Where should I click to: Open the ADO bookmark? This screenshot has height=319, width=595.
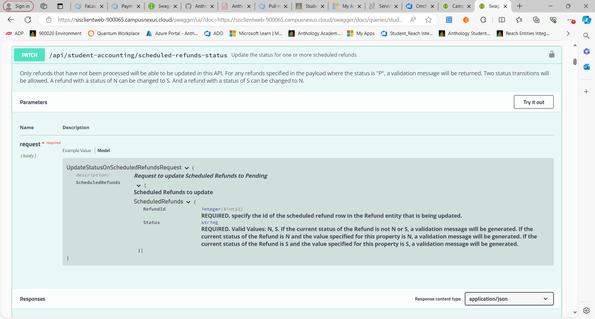pyautogui.click(x=214, y=33)
